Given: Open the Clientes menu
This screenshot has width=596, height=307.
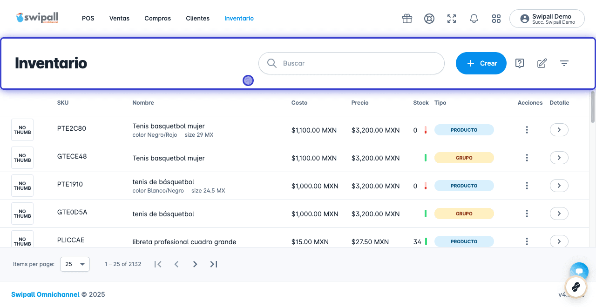Looking at the screenshot, I should (197, 19).
